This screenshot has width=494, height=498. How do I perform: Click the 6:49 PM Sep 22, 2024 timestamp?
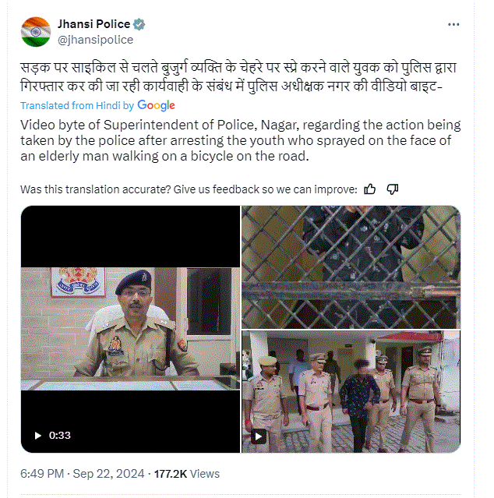83,474
